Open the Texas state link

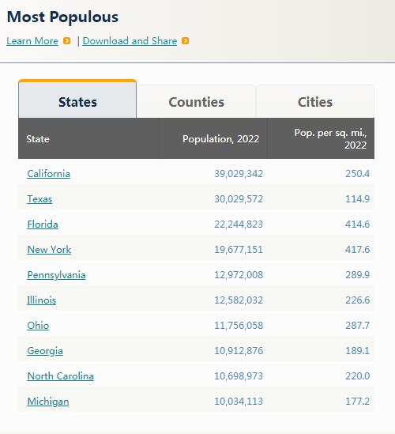click(x=39, y=199)
